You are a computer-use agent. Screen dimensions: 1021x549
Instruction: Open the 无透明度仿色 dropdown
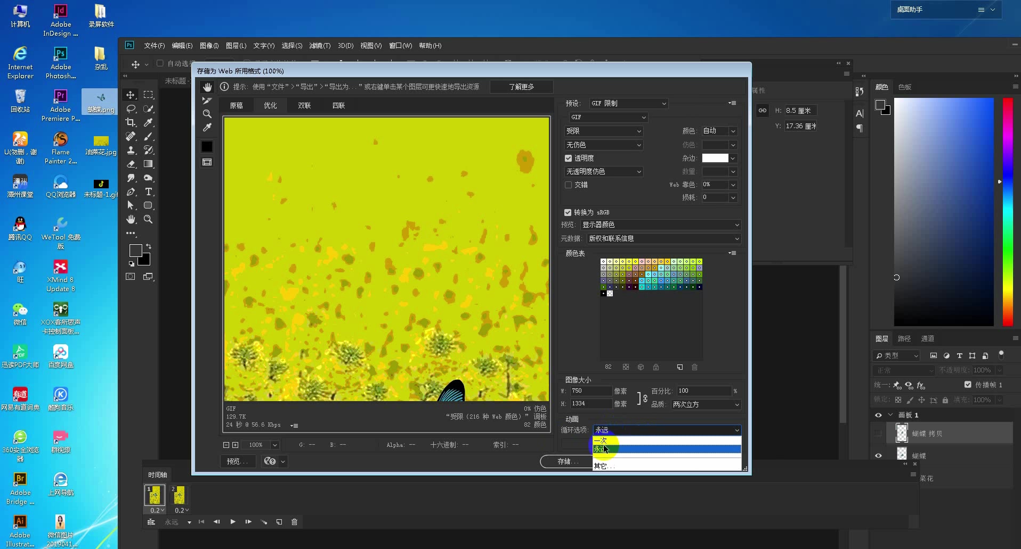pos(604,171)
